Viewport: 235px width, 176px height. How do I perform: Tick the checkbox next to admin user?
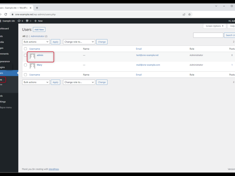[25, 56]
